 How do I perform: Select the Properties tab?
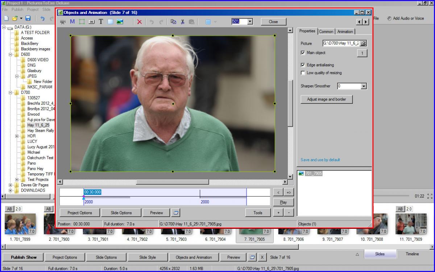307,31
